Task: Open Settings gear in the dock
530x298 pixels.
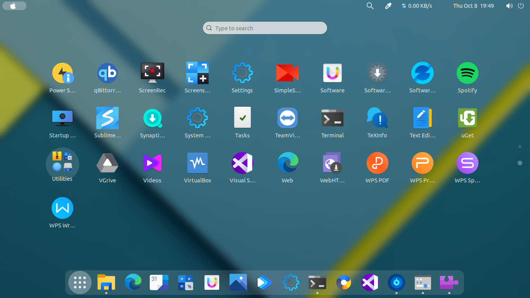Action: pyautogui.click(x=291, y=282)
